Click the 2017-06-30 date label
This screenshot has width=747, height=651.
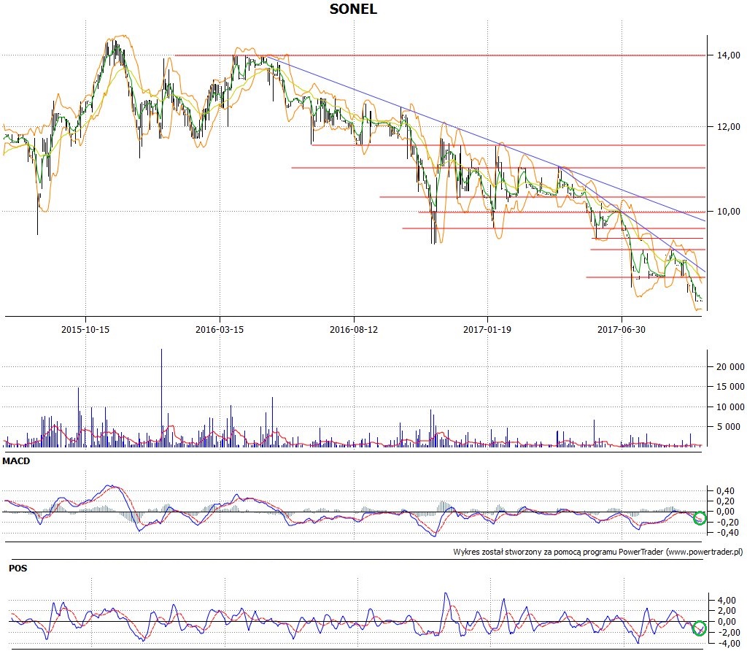(x=622, y=329)
